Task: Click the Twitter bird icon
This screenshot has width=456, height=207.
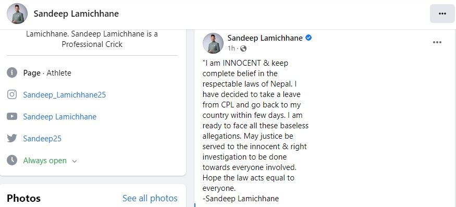Action: point(12,138)
